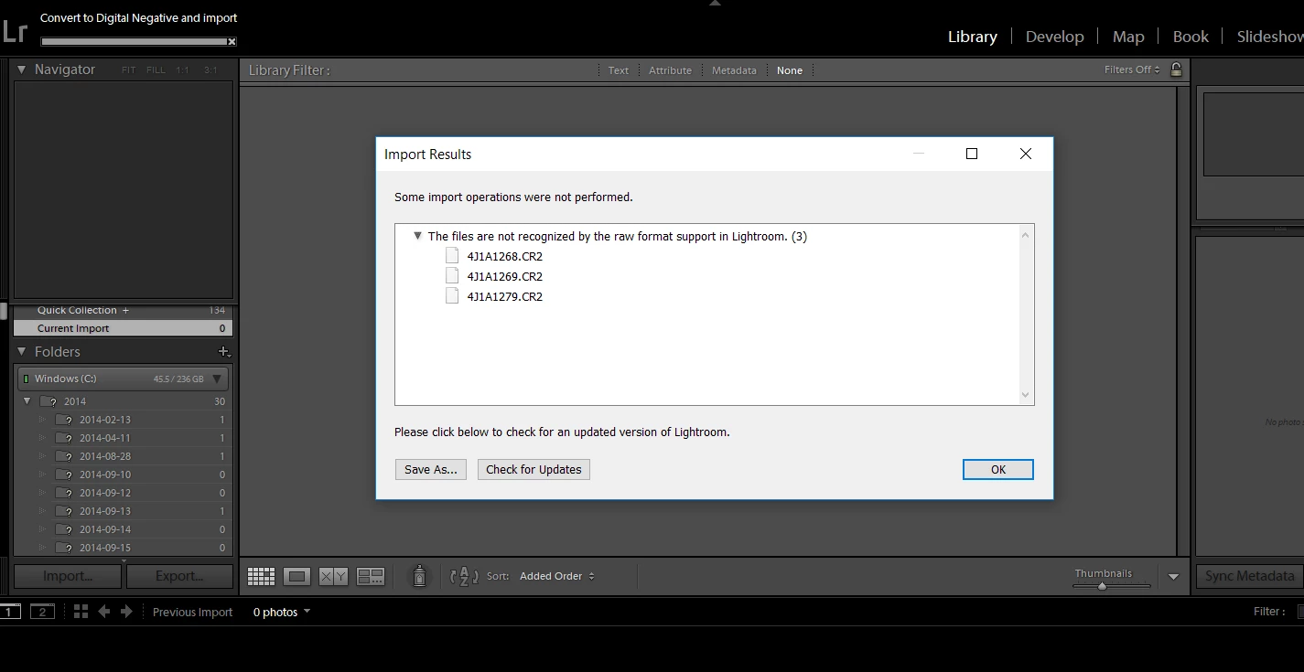Expand the 2014-04-11 folder
1304x672 pixels.
pyautogui.click(x=42, y=438)
